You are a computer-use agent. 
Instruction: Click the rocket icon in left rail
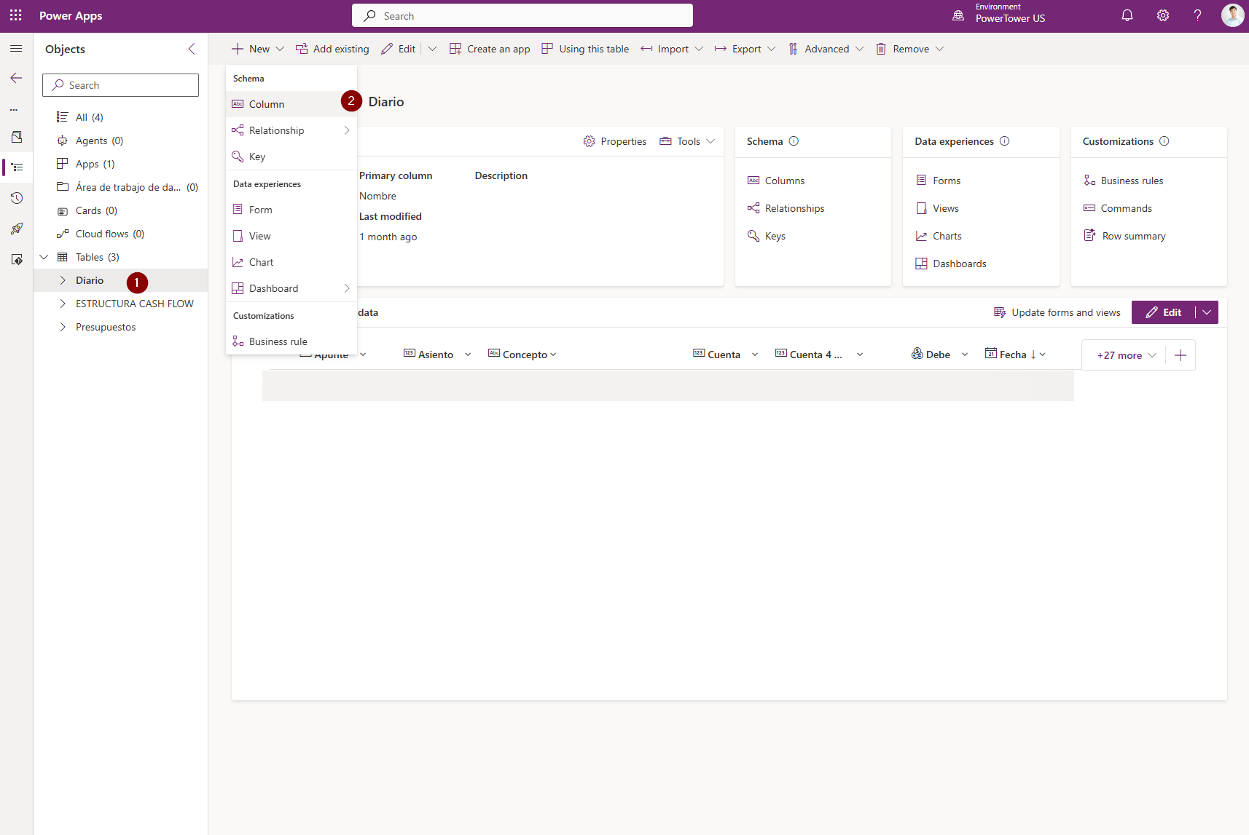coord(16,229)
